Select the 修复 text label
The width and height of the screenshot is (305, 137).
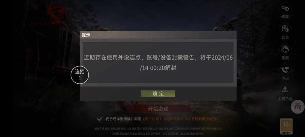(285, 17)
